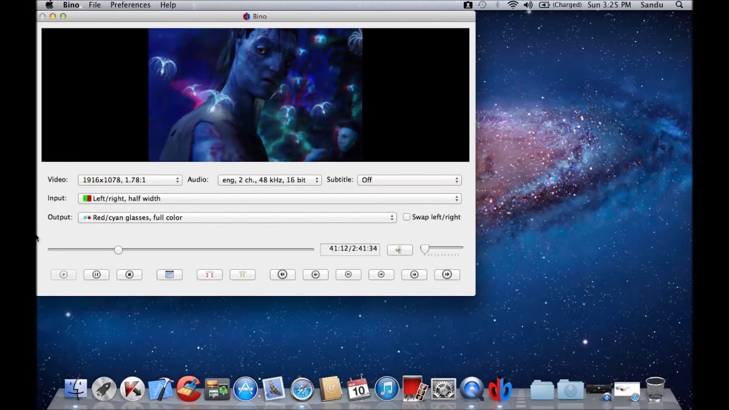Seek backward by the largest step
Viewport: 729px width, 410px height.
pyautogui.click(x=282, y=274)
